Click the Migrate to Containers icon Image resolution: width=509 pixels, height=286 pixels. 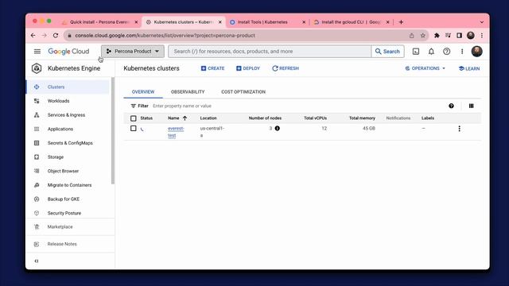[37, 185]
